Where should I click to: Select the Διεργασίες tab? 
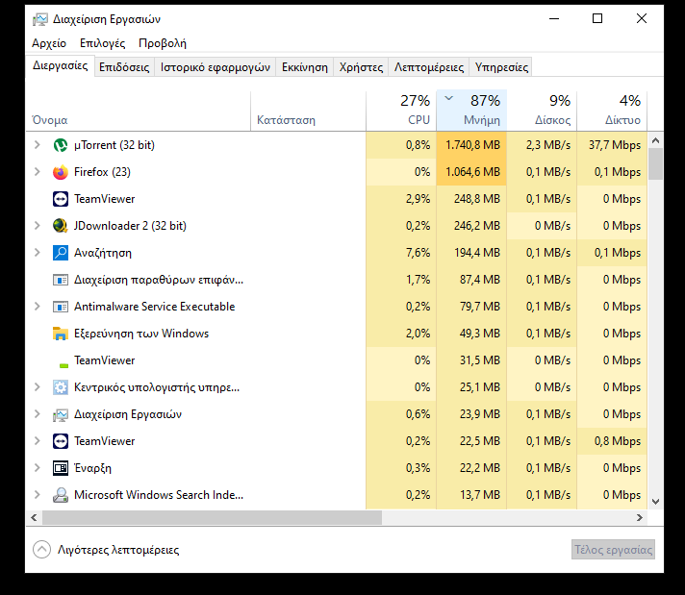(x=61, y=66)
